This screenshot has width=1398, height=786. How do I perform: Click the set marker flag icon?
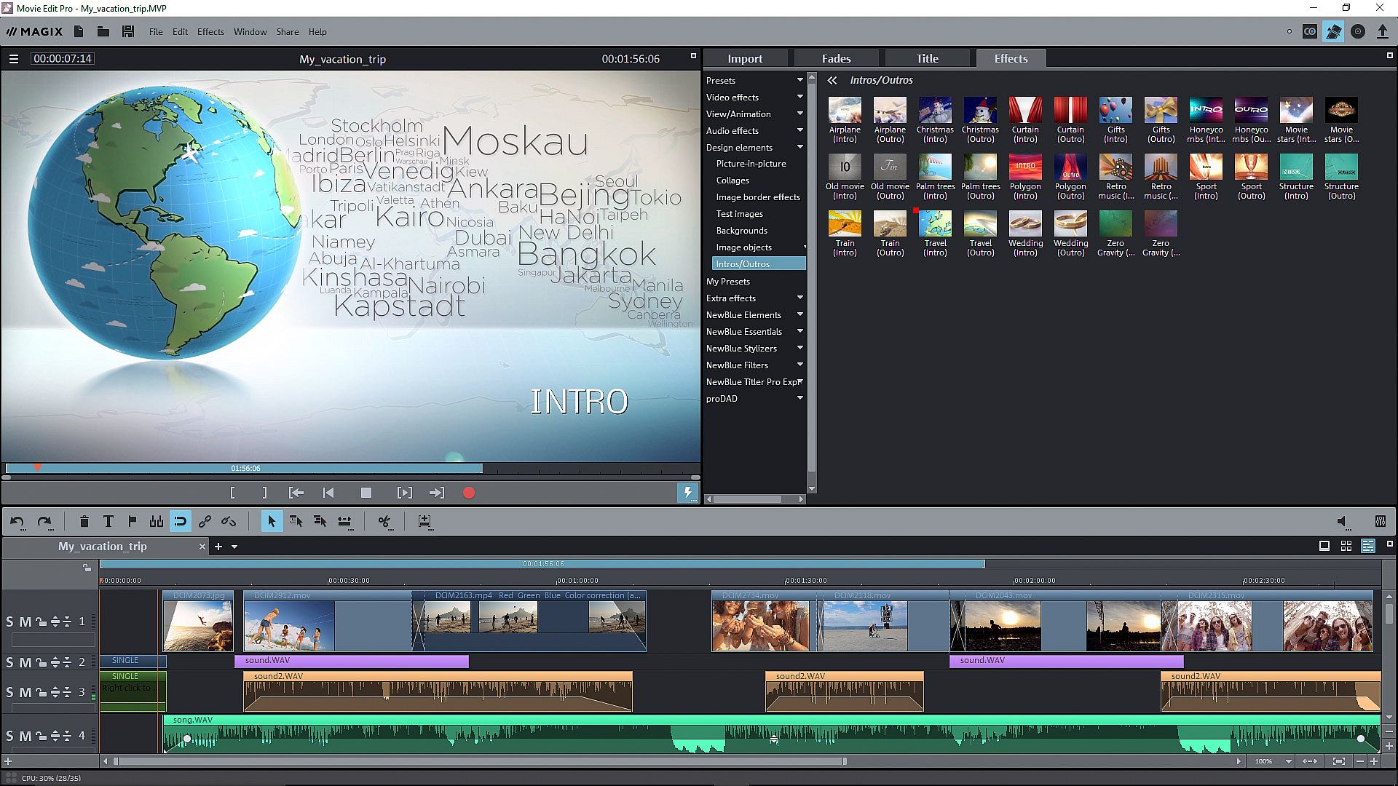click(x=132, y=521)
